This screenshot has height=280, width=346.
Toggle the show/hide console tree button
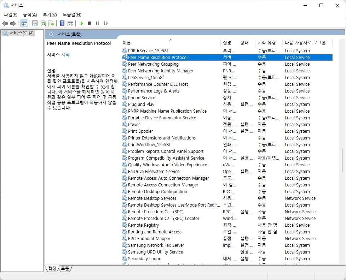tap(24, 23)
